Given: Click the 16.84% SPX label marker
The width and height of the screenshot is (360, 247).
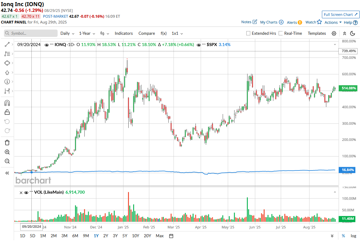Looking at the screenshot, I should [347, 170].
